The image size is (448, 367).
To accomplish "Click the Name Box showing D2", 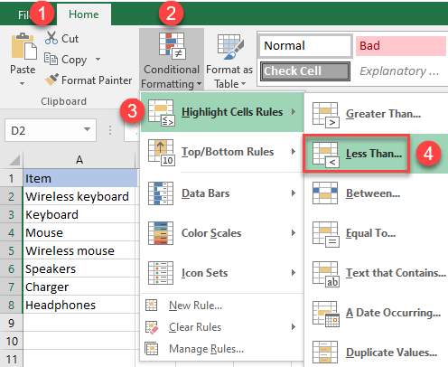I will point(51,130).
